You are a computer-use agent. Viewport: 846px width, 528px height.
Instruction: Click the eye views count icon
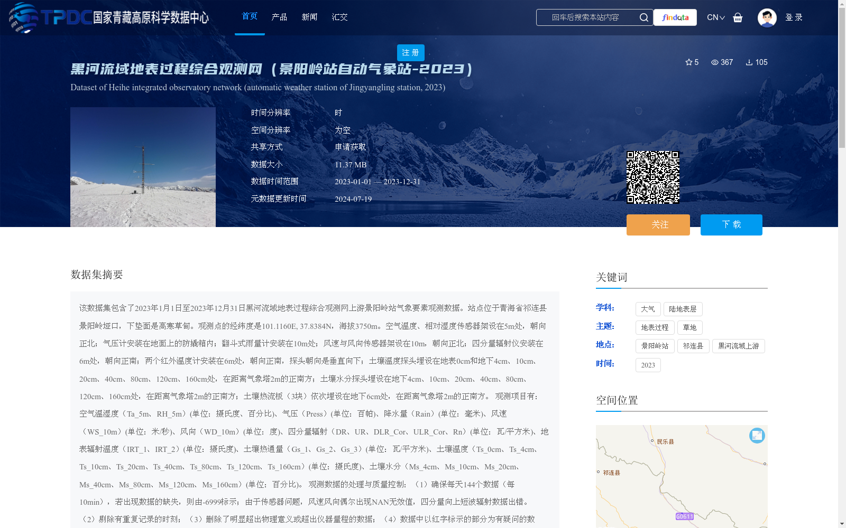714,62
